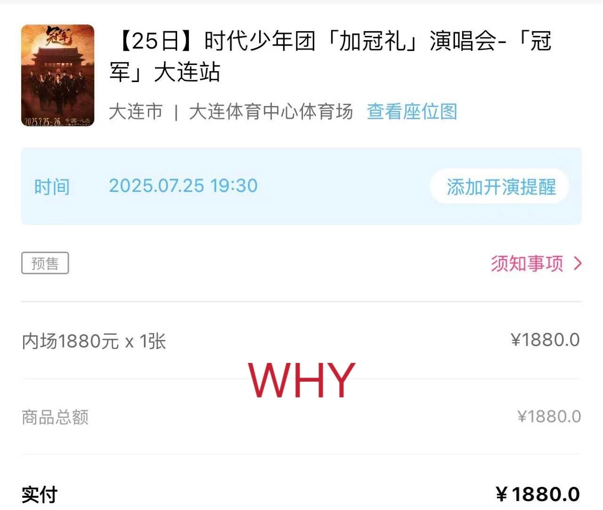Select the 实付 label
Viewport: 603px width, 510px height.
[40, 495]
